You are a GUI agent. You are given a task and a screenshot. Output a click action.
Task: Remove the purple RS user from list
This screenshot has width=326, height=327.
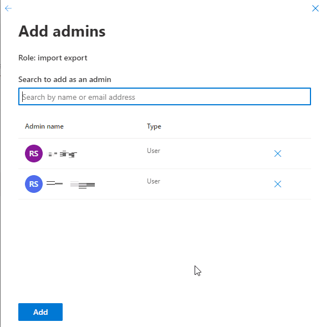tap(278, 154)
